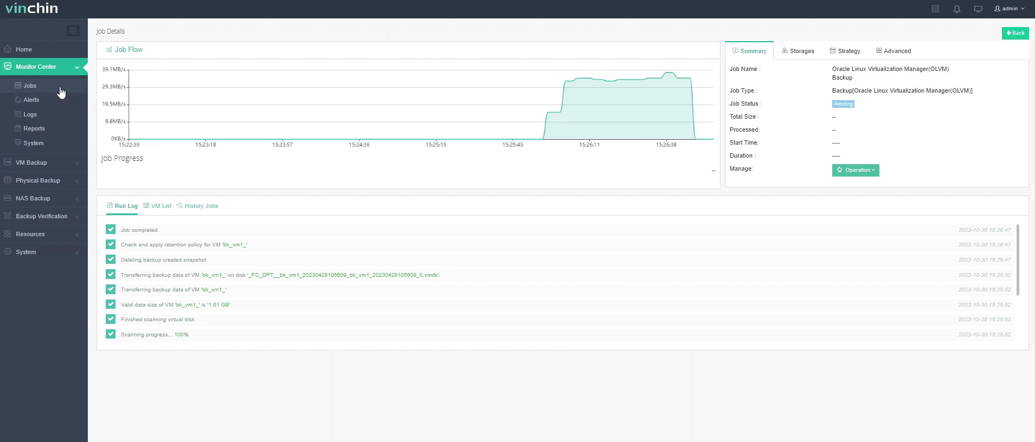
Task: Click the green Back button
Action: coord(1015,33)
